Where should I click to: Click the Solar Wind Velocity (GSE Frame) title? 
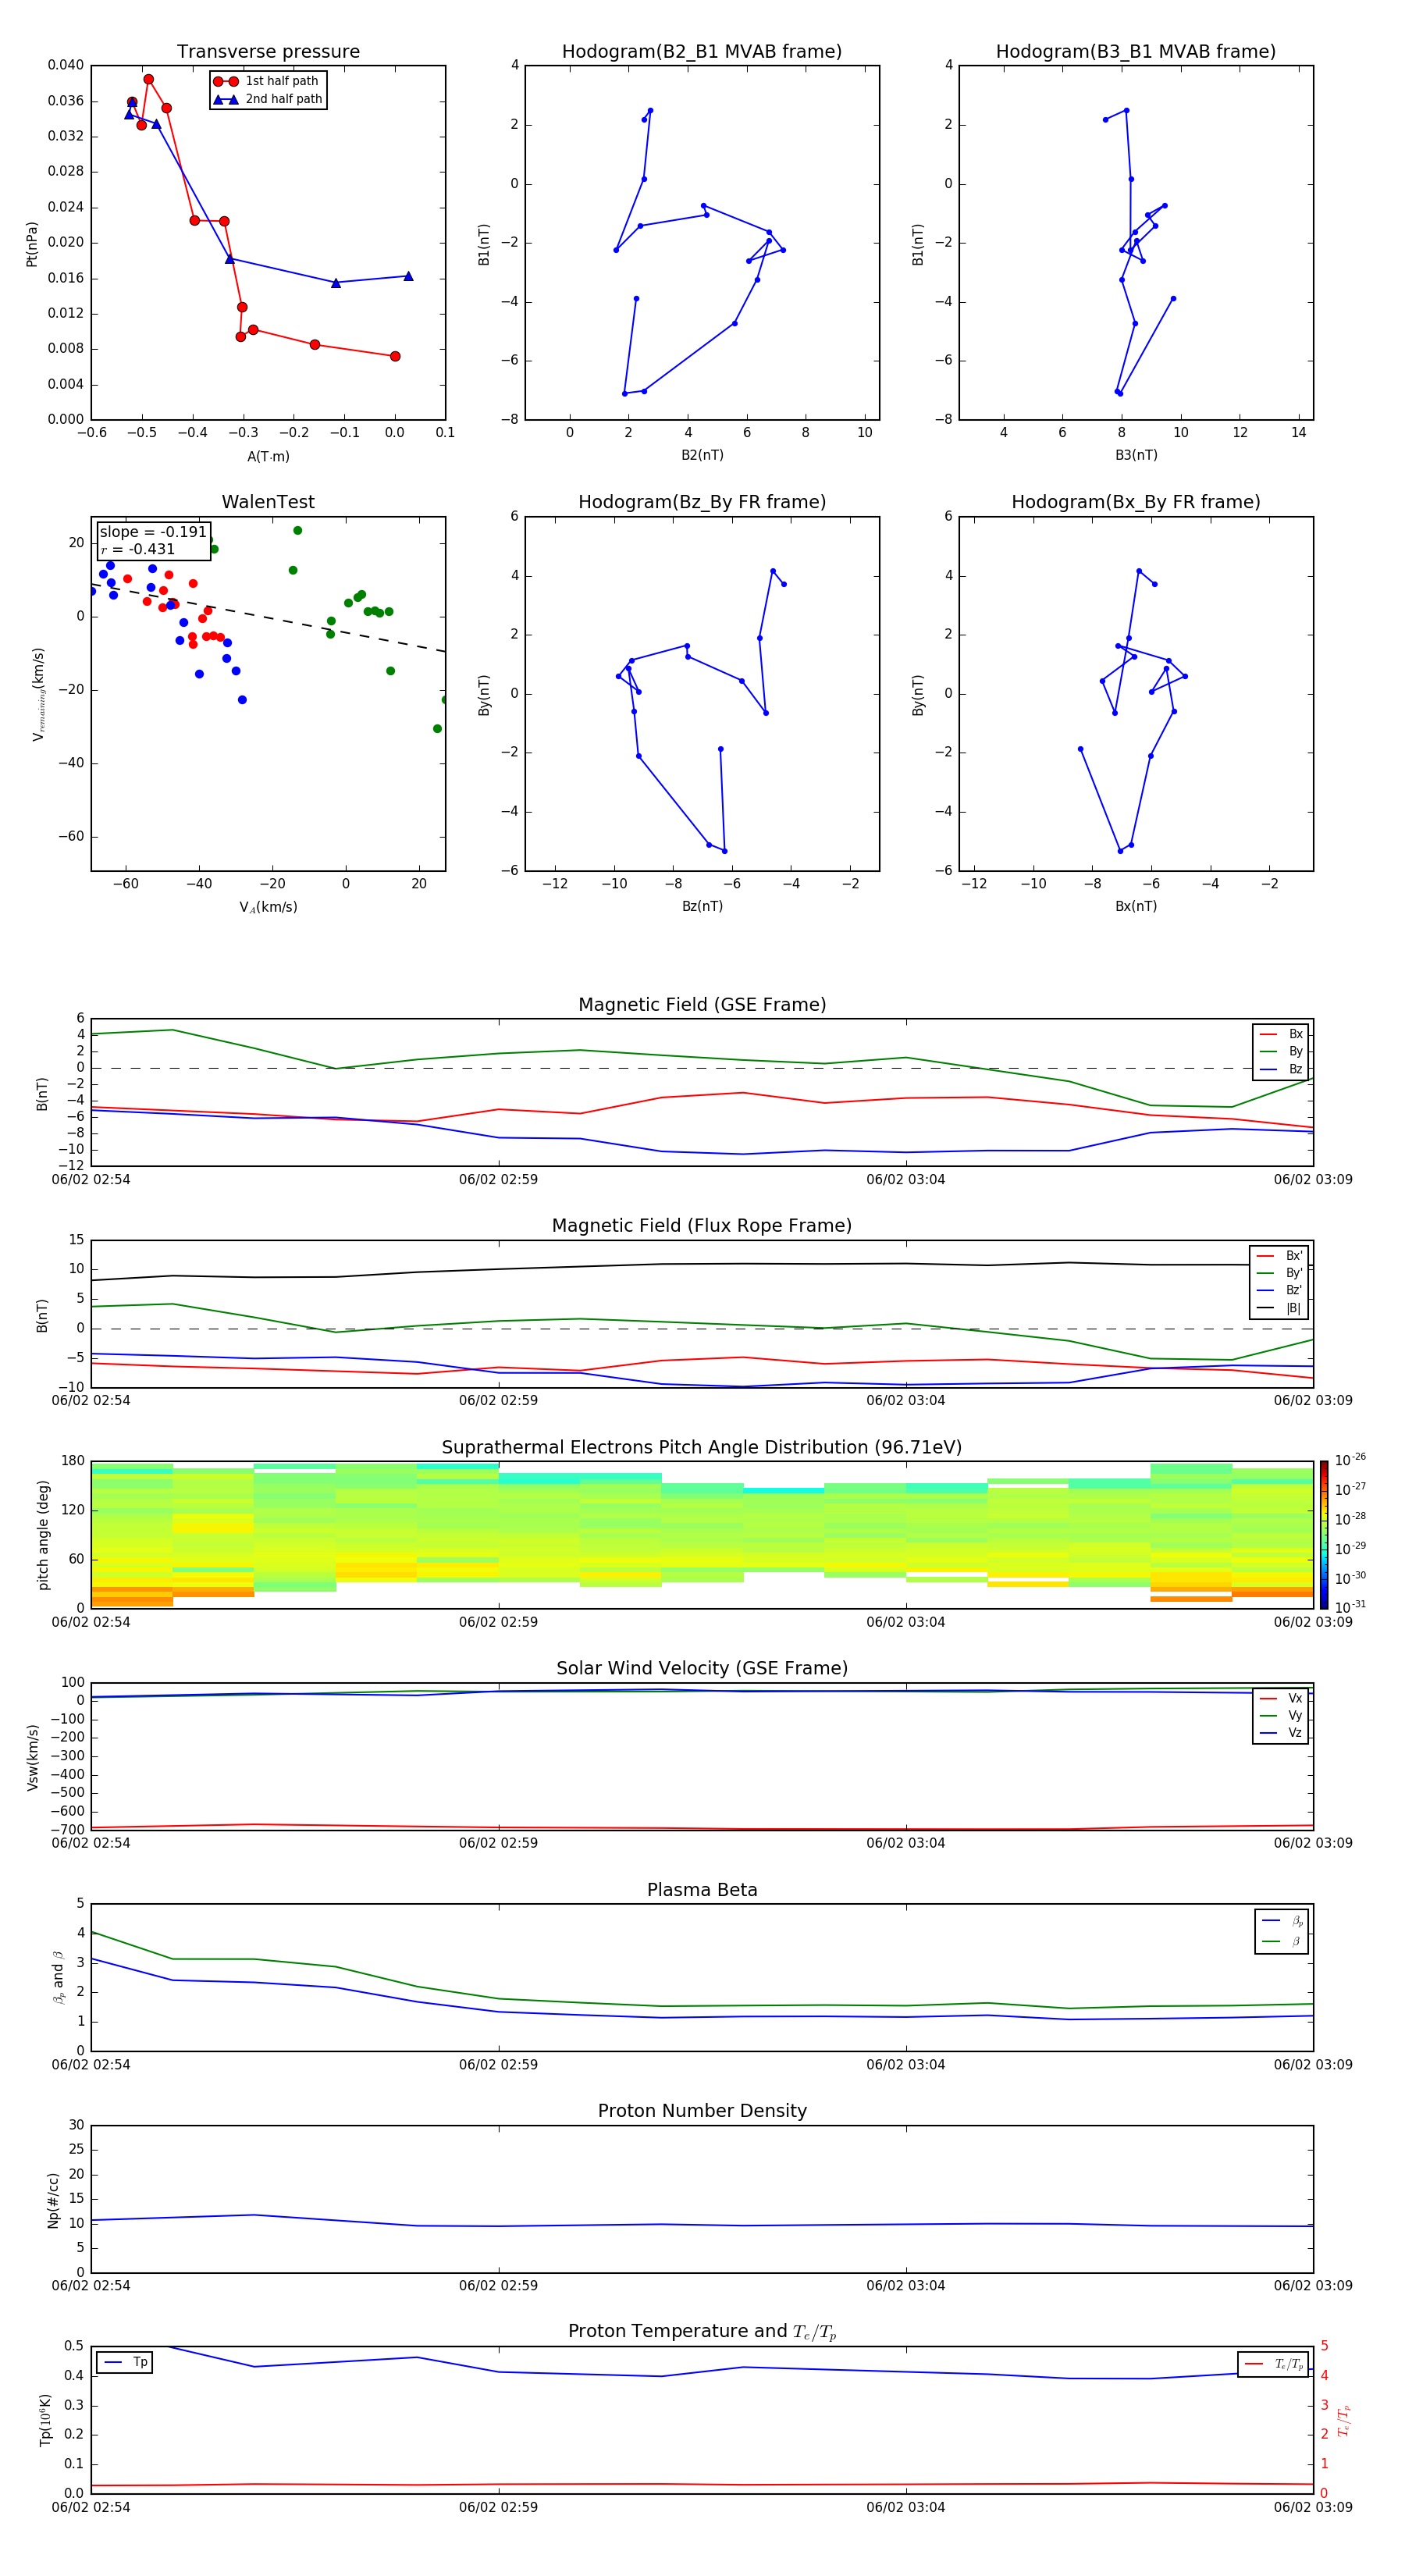[702, 1668]
